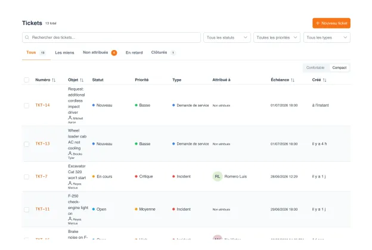Viewport: 372px width, 250px height.
Task: Click the Statut column header
Action: pyautogui.click(x=98, y=80)
